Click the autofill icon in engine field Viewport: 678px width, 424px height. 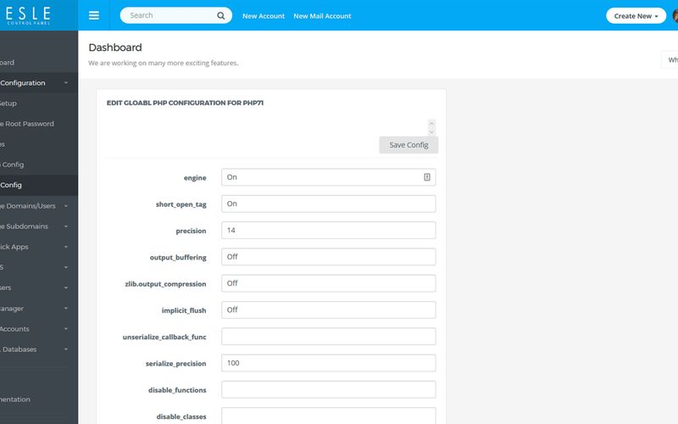pyautogui.click(x=427, y=177)
